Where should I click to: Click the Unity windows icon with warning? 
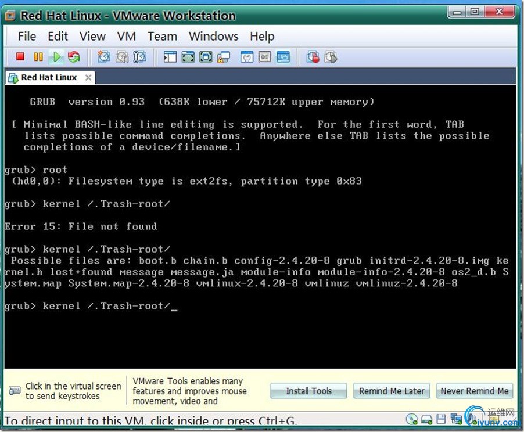click(224, 57)
